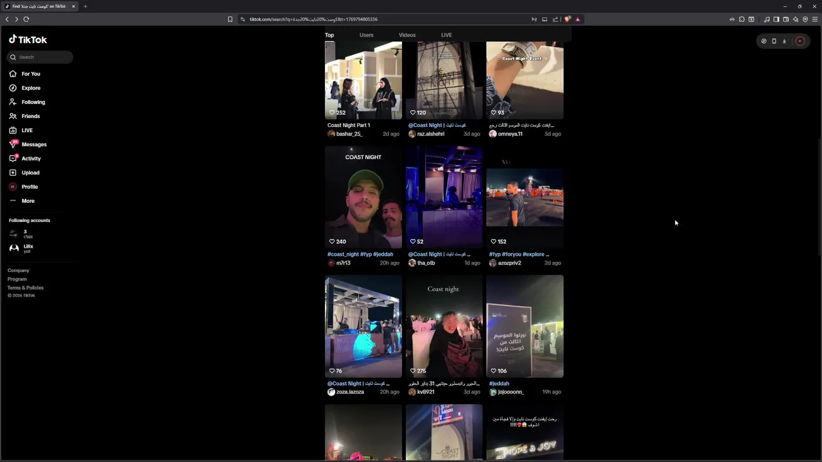Screen dimensions: 822x462
Task: Open omneya.11 profile link
Action: 511,134
